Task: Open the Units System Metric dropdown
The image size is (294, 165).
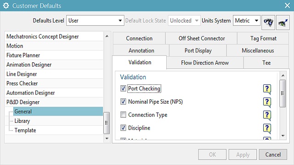Action: tap(247, 20)
